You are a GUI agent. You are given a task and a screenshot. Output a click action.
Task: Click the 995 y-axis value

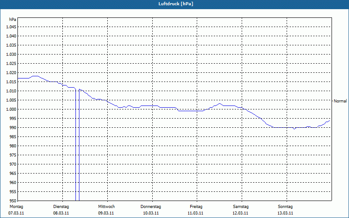13,119
